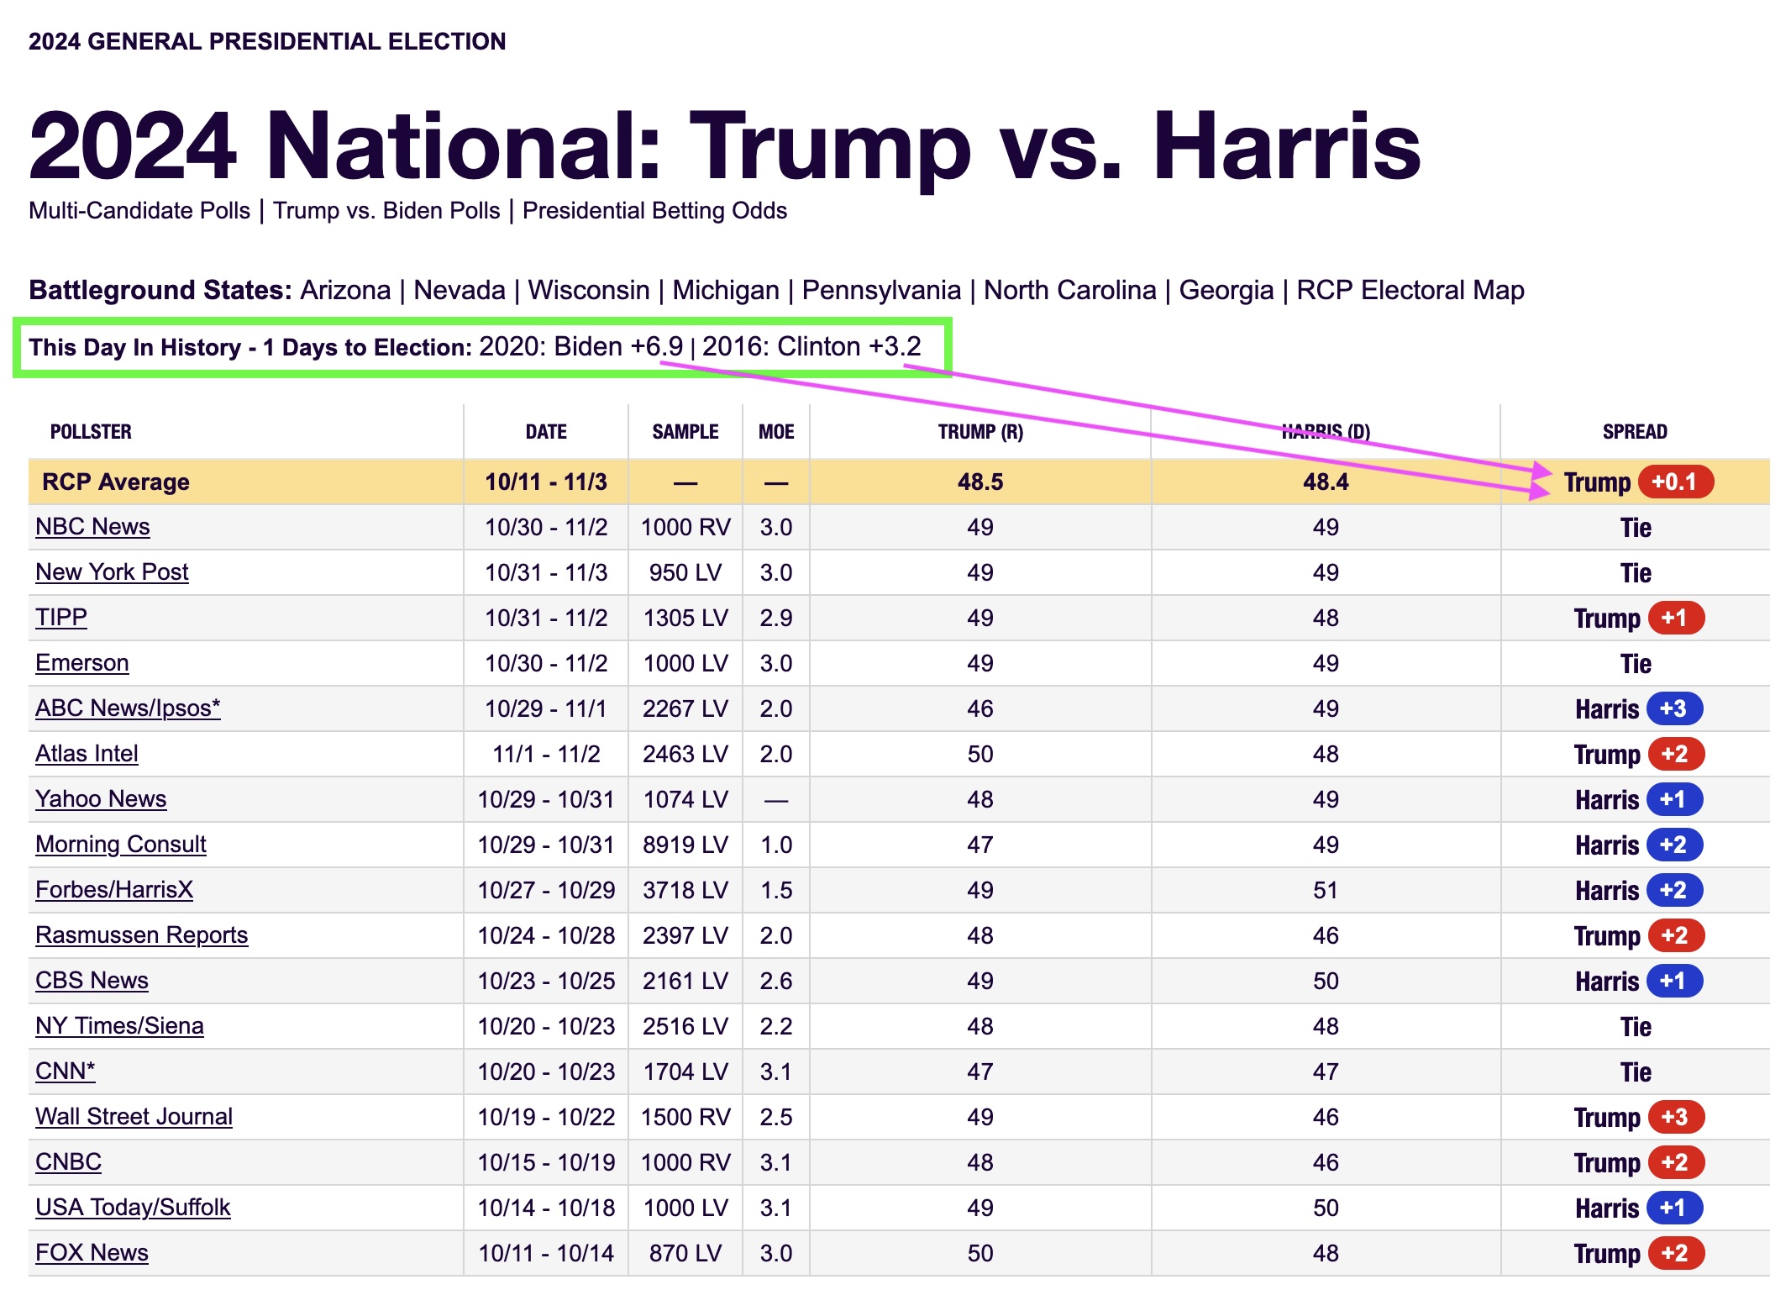The image size is (1791, 1311).
Task: Open the Multi-Candidate Polls link
Action: pyautogui.click(x=139, y=210)
